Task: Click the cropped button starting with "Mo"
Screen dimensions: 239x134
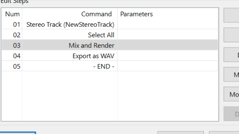Action: click(231, 94)
